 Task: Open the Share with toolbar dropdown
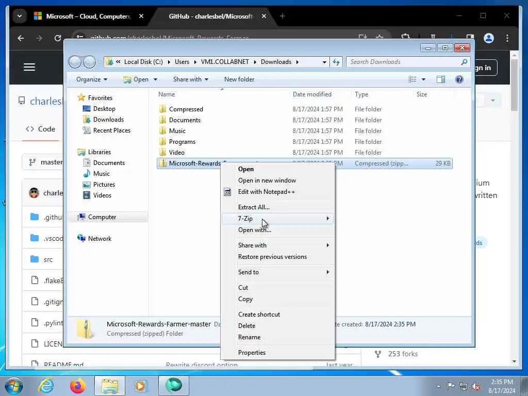pos(191,79)
